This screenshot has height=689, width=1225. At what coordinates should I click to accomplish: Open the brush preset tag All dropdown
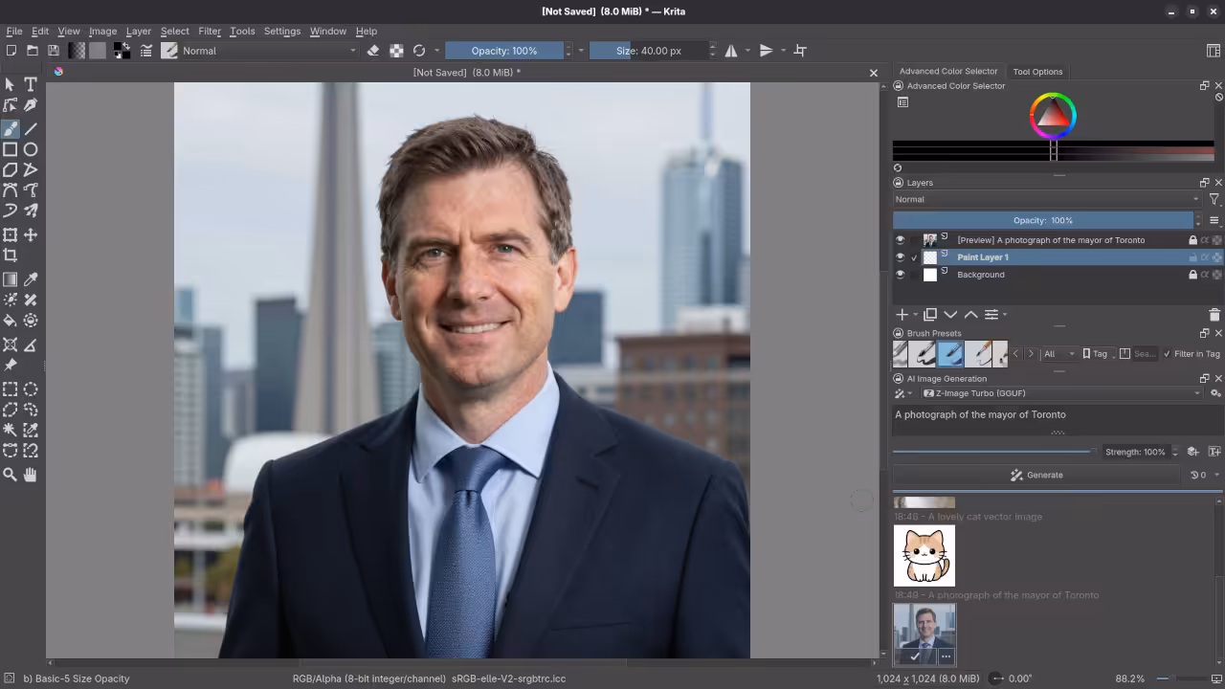pos(1059,354)
